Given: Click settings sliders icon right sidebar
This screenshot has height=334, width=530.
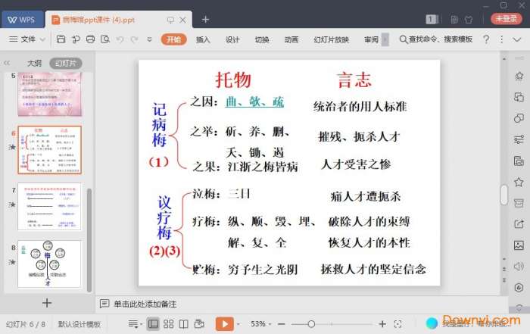Looking at the screenshot, I should (519, 139).
